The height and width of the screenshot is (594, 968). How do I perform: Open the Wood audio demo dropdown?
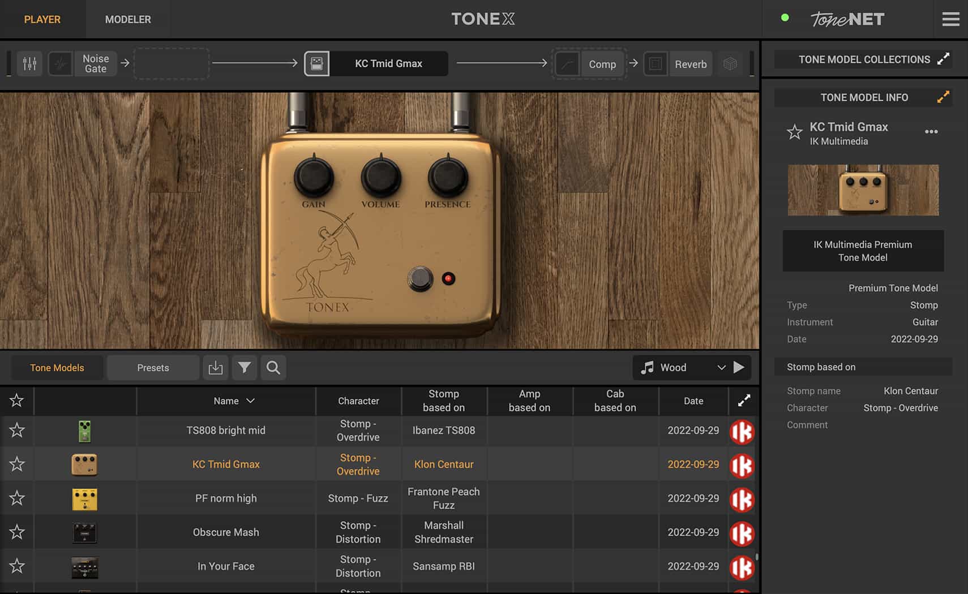[x=721, y=368]
